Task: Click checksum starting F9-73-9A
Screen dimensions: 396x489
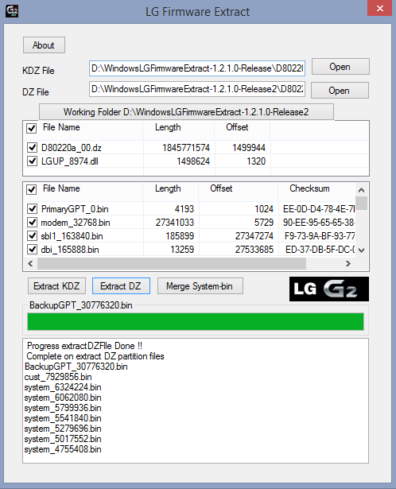Action: [x=320, y=236]
